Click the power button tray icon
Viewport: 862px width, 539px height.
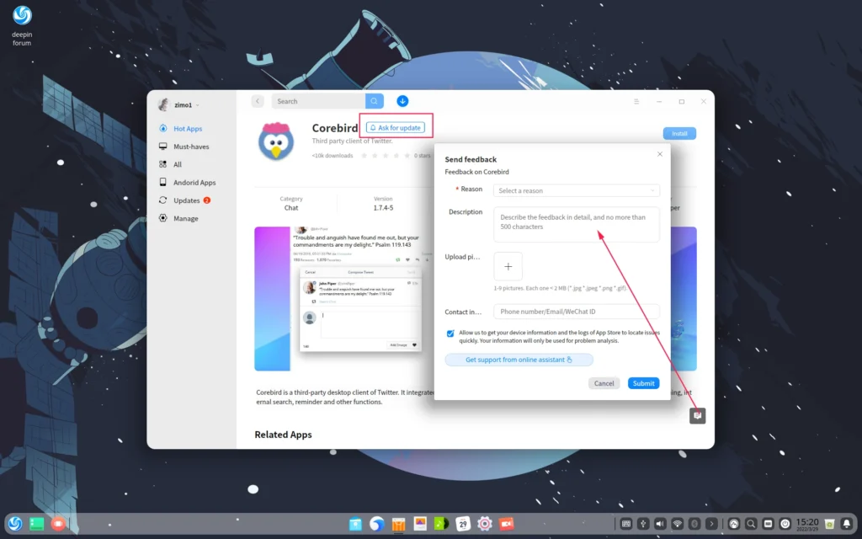[785, 524]
